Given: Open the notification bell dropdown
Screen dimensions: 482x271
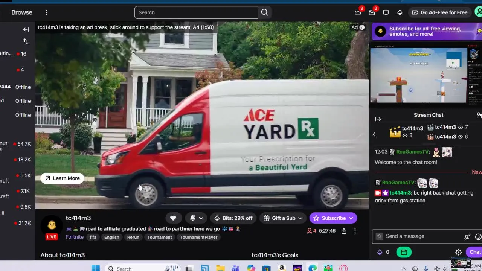Looking at the screenshot, I should 197,218.
